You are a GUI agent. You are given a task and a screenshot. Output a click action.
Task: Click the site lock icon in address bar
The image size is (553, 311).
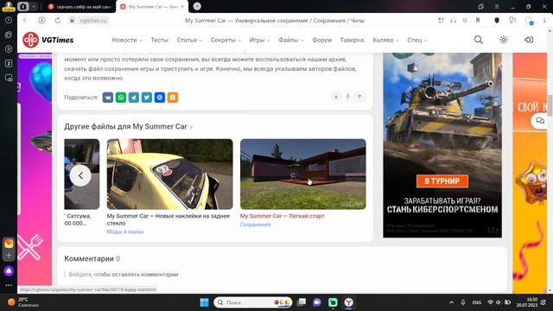click(x=72, y=21)
